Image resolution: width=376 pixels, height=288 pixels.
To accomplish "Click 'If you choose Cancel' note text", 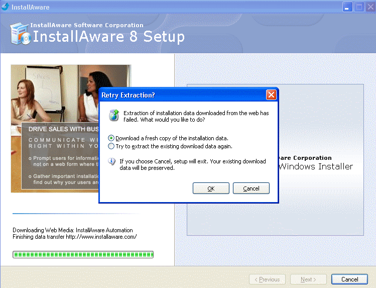I will (x=193, y=164).
